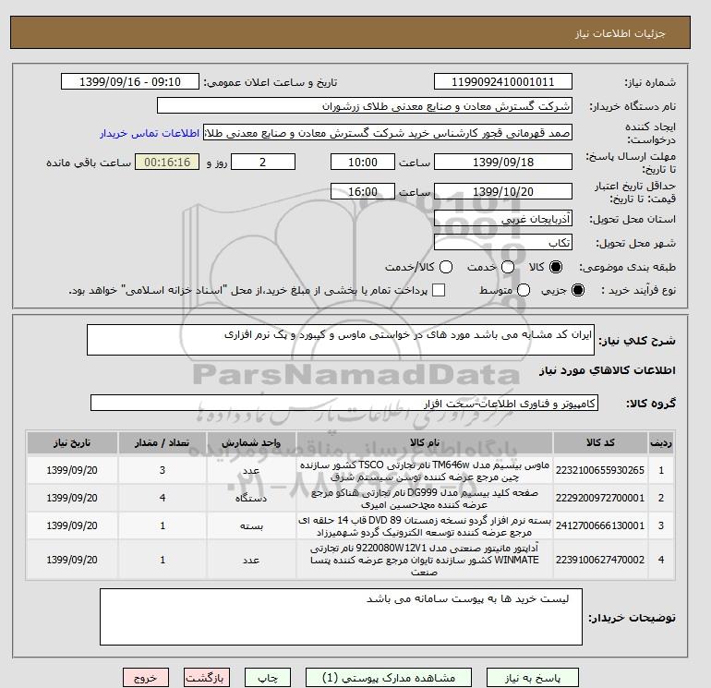Viewport: 711px width, 688px height.
Task: Toggle the اسناد خزانه اسلامی payment checkbox
Action: click(x=439, y=290)
